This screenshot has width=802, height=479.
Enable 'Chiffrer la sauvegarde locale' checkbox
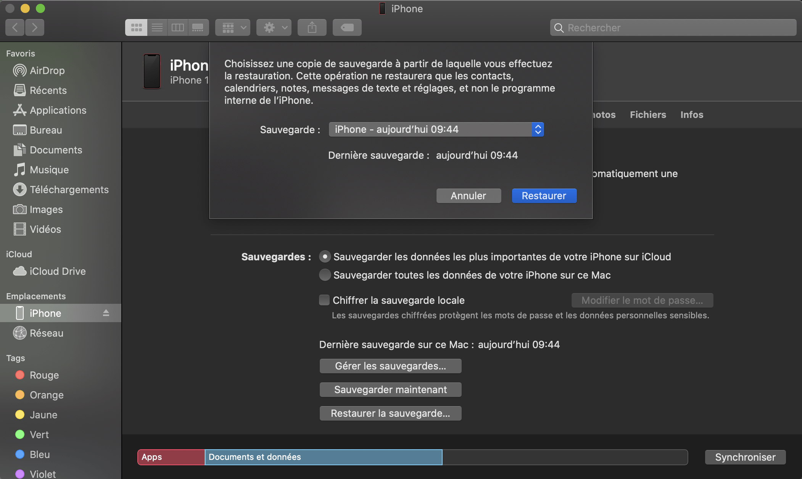click(324, 299)
